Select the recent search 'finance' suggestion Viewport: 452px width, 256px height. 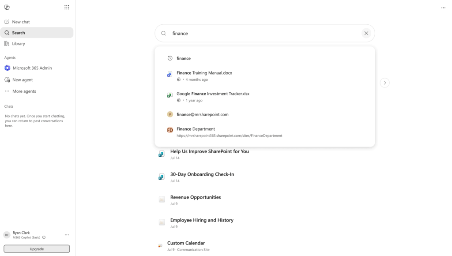pyautogui.click(x=265, y=58)
